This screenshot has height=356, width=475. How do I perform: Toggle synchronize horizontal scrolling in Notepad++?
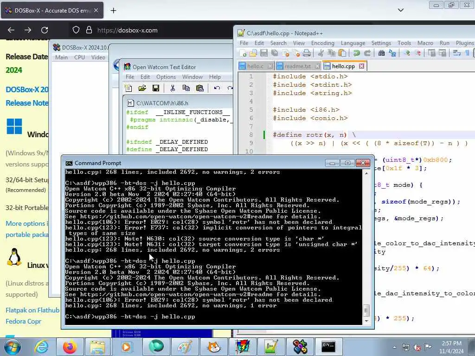click(442, 53)
